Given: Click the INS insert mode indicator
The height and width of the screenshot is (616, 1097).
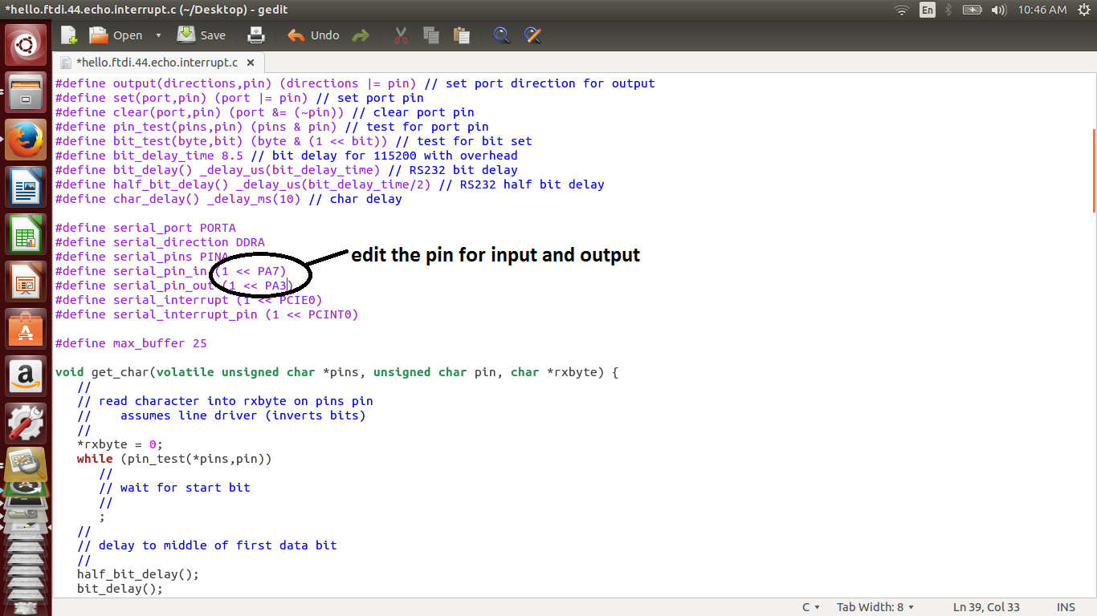Looking at the screenshot, I should coord(1066,607).
